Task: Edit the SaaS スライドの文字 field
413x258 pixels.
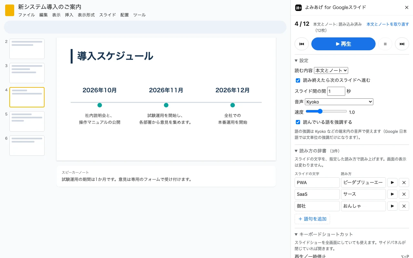Action: (317, 194)
